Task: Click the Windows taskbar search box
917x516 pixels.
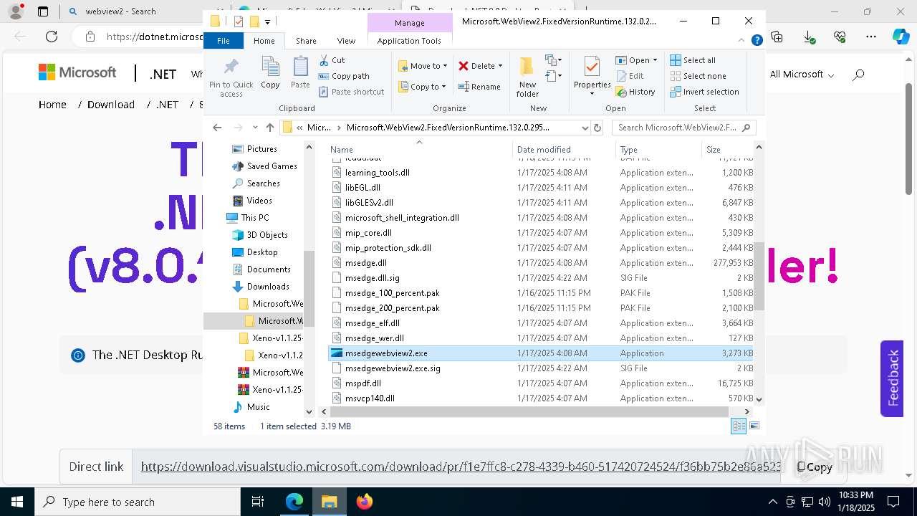Action: (x=138, y=502)
